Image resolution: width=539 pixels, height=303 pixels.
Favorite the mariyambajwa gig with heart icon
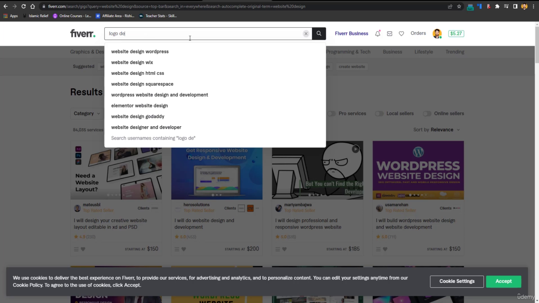(284, 249)
